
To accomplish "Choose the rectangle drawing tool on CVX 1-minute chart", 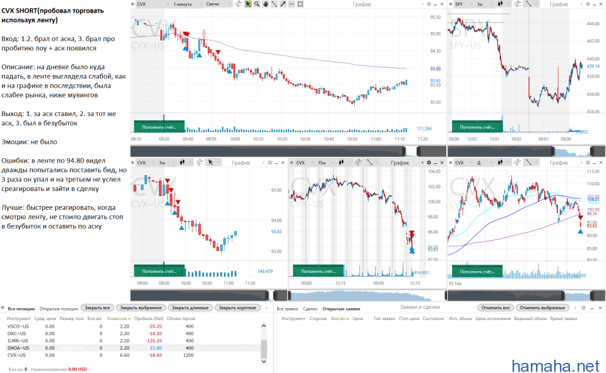I will pyautogui.click(x=300, y=4).
